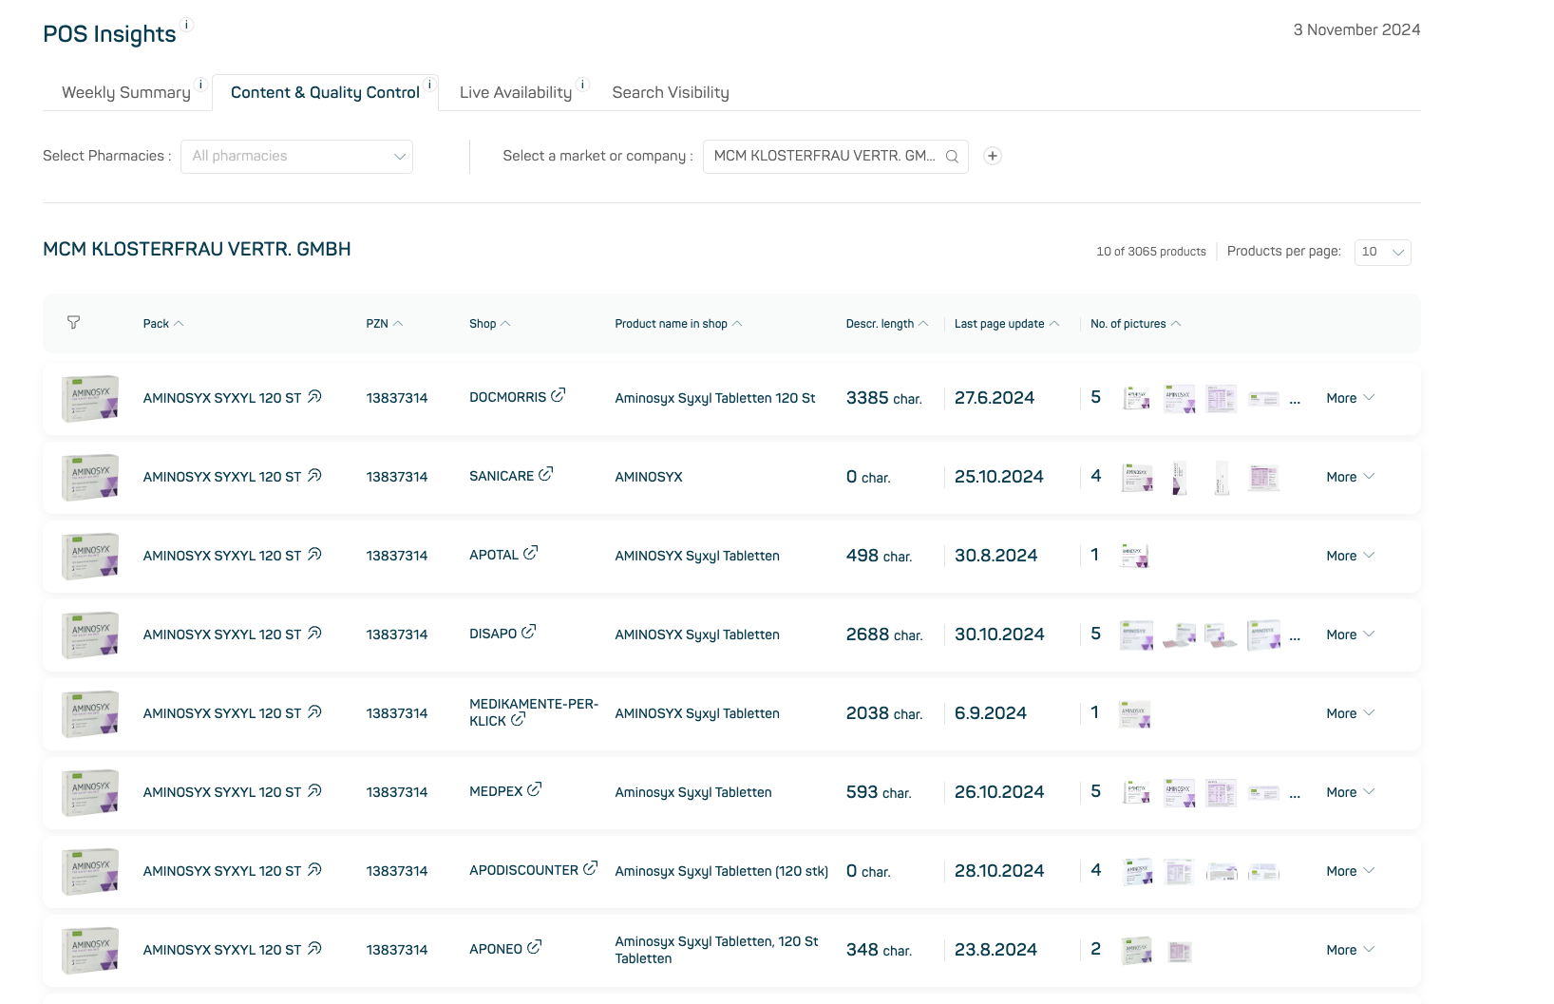Click the signal icon next to pack in DISAPO row
Image resolution: width=1554 pixels, height=1004 pixels.
click(x=314, y=634)
